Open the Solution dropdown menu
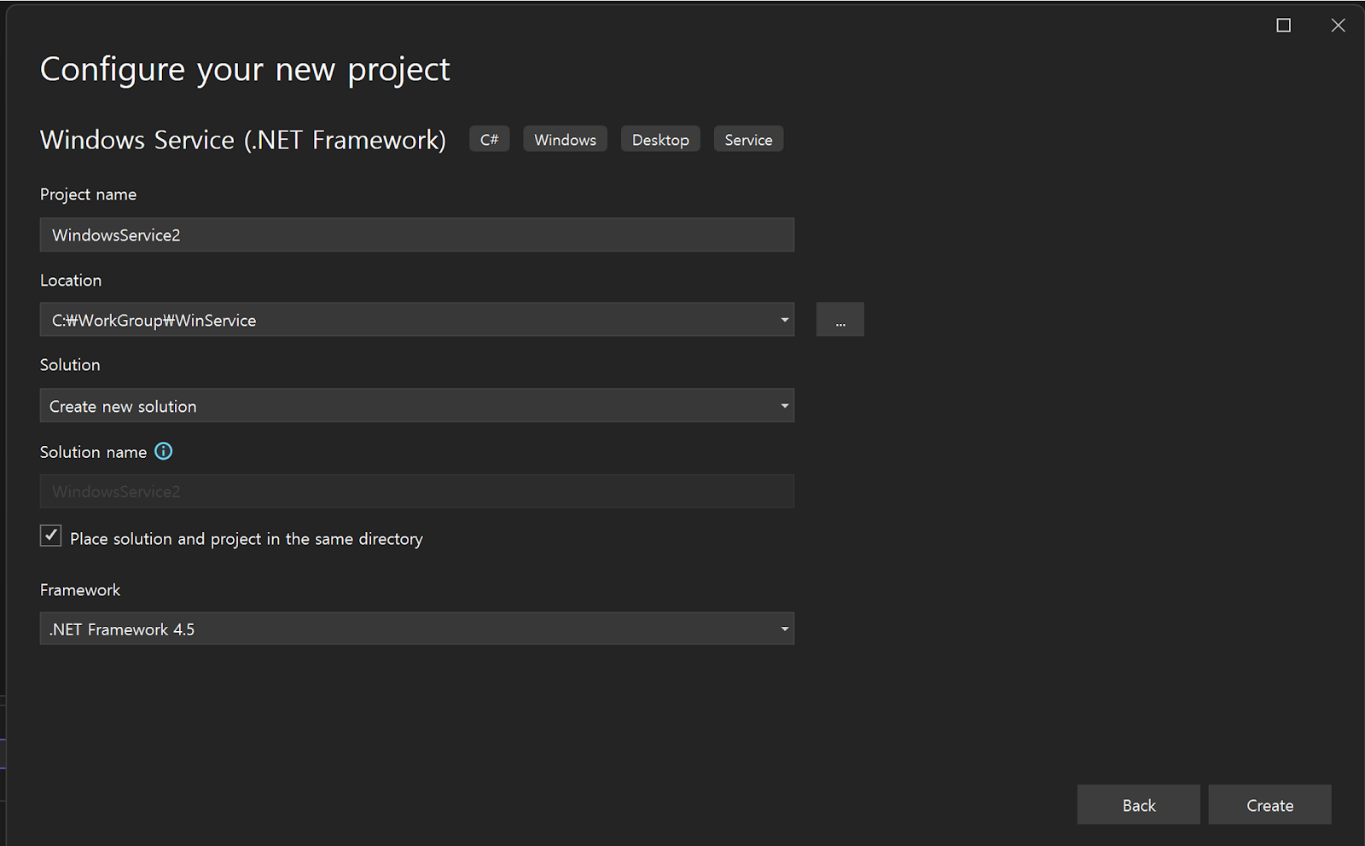The width and height of the screenshot is (1365, 846). click(416, 406)
